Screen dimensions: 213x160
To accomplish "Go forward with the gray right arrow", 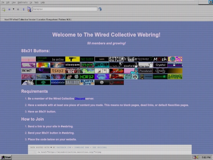I will (x=18, y=9).
